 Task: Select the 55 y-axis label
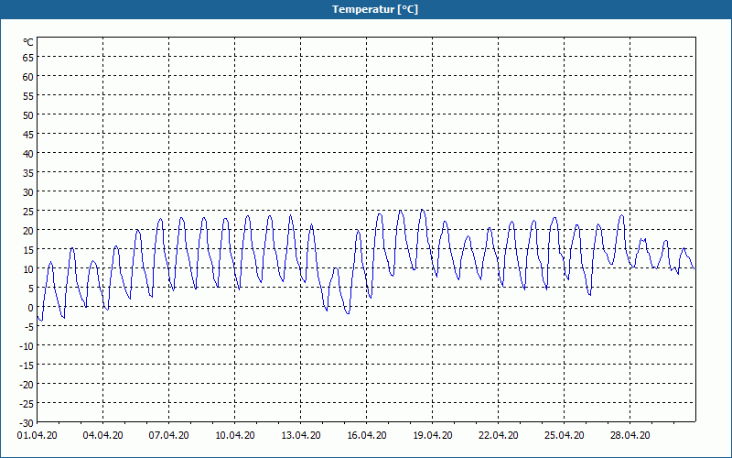click(28, 96)
